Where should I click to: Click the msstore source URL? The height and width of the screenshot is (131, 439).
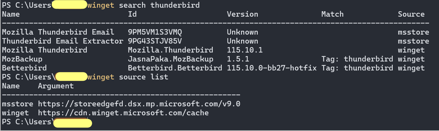pyautogui.click(x=139, y=104)
